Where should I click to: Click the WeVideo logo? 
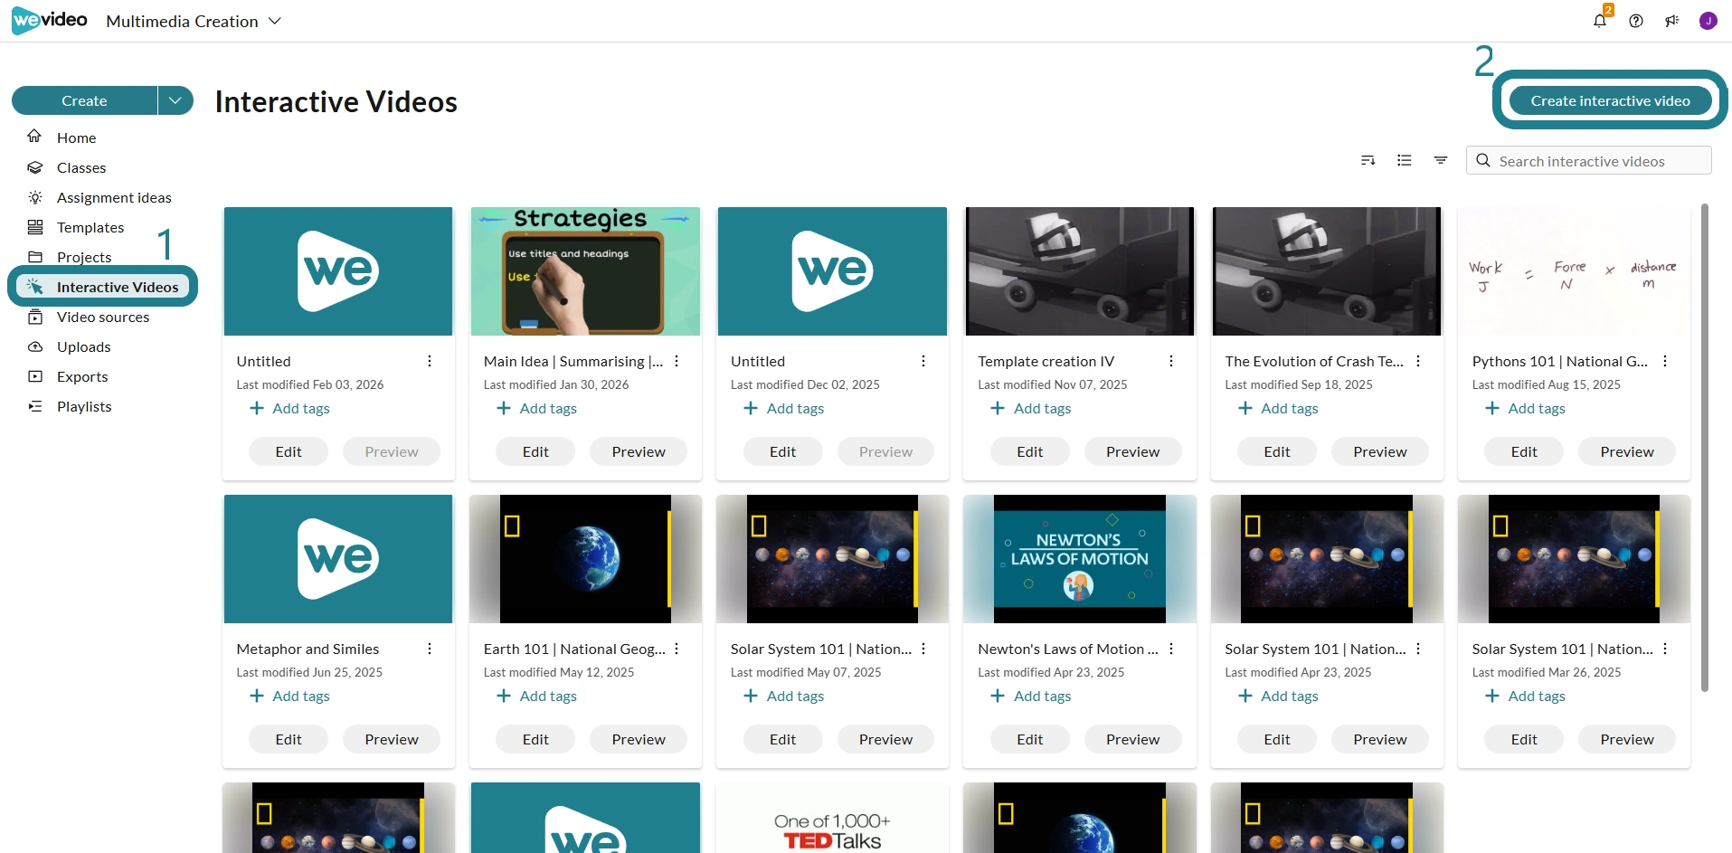click(50, 20)
